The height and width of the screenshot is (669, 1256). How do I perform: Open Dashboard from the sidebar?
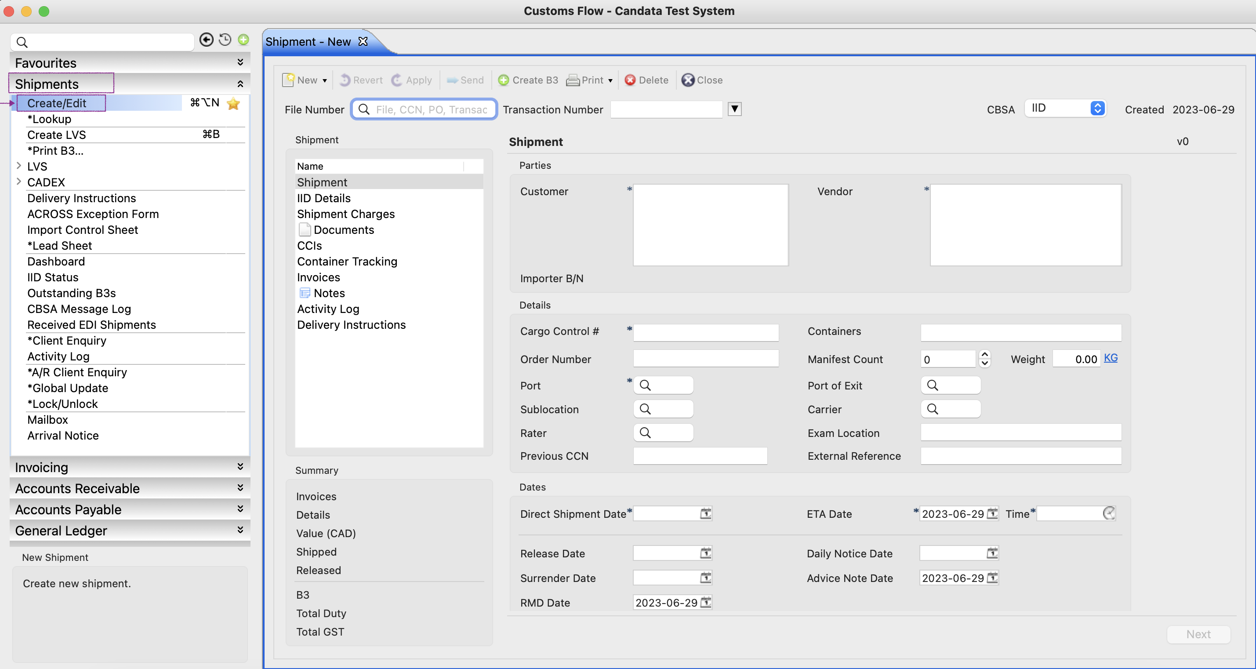tap(56, 262)
